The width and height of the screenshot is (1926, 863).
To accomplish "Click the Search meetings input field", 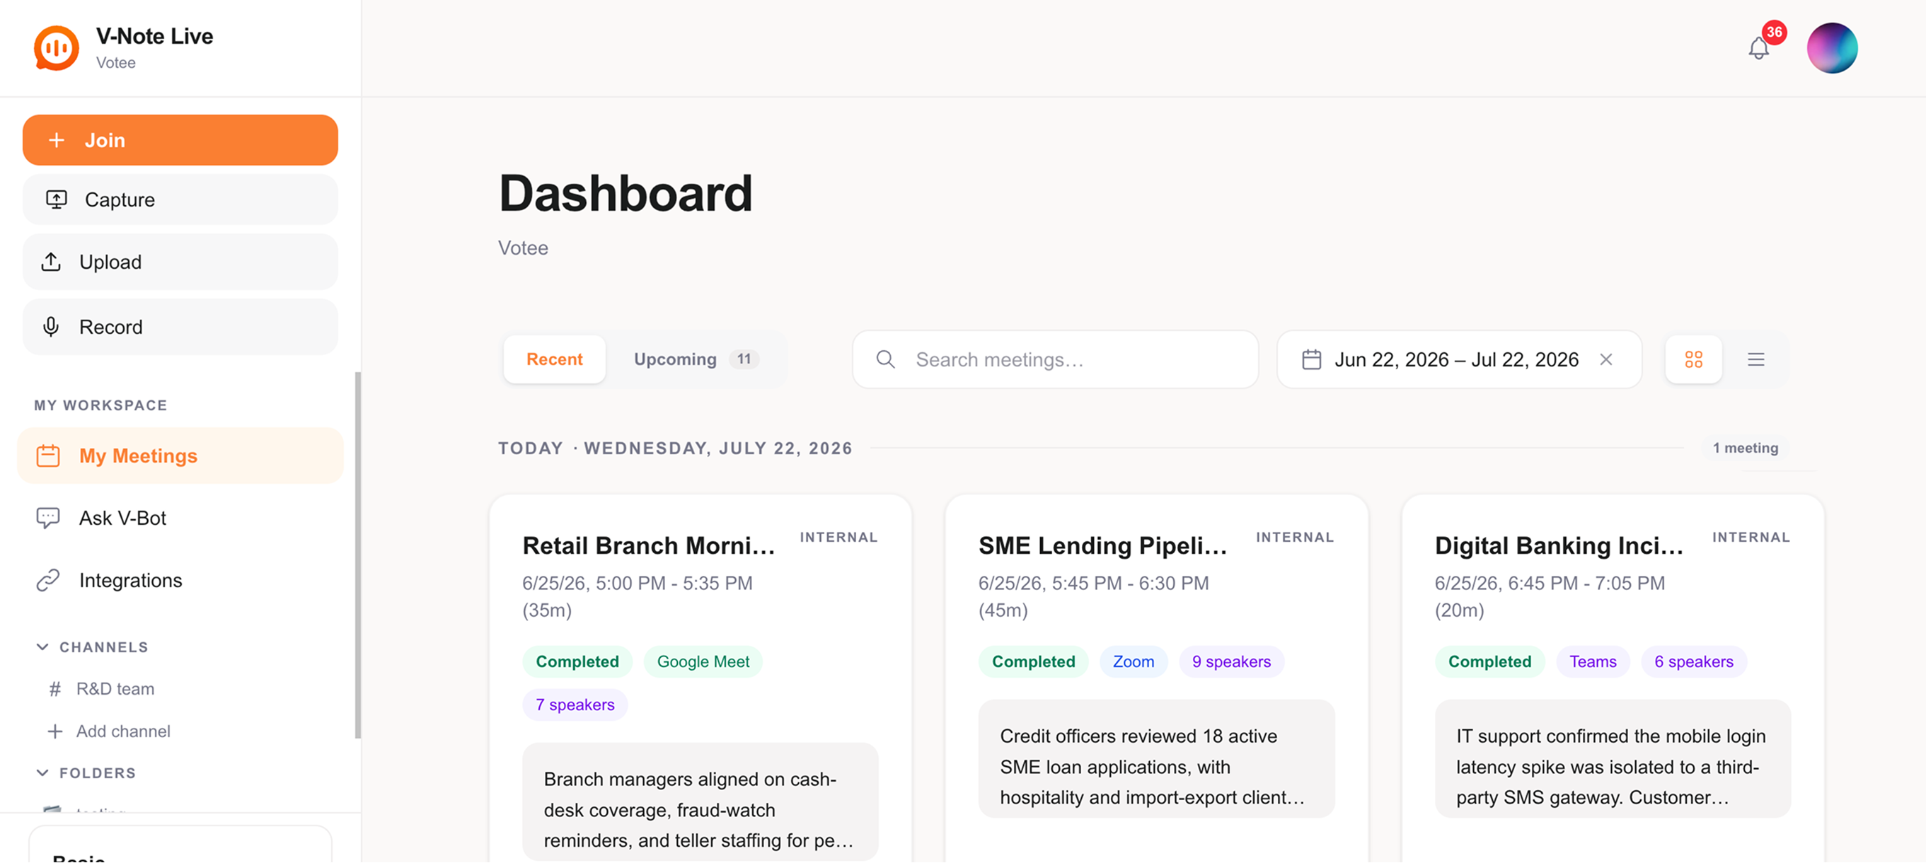I will point(1055,359).
